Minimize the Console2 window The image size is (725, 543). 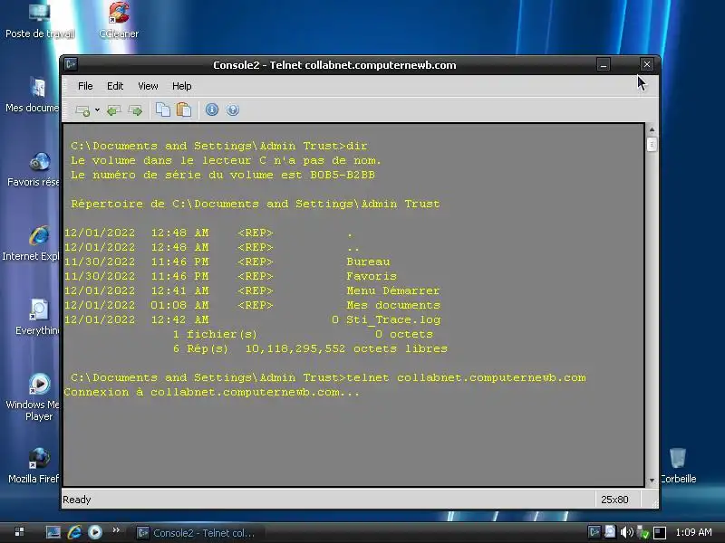click(603, 64)
